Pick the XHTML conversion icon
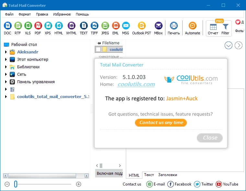246x191 pixels. point(72,26)
